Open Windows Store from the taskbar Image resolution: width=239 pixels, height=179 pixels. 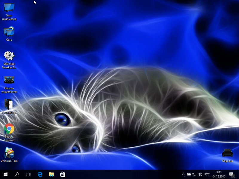(x=63, y=175)
